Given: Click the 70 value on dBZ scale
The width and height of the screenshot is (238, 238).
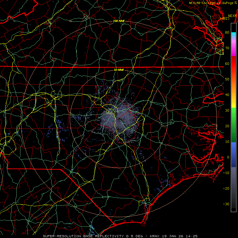Looking at the screenshot, I should coord(227,48).
